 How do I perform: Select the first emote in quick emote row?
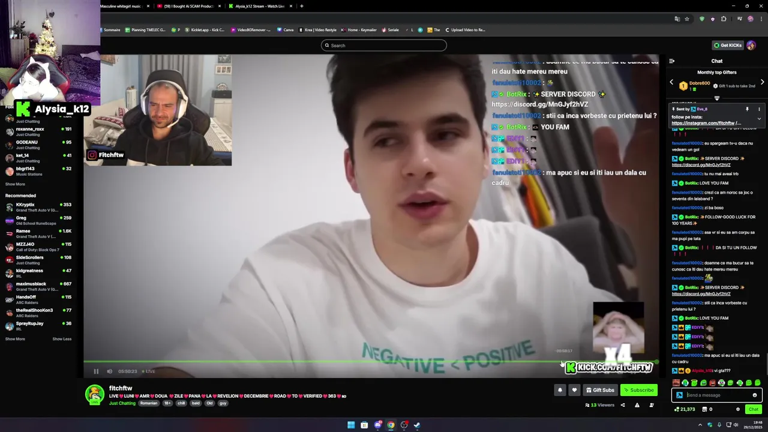tap(676, 383)
